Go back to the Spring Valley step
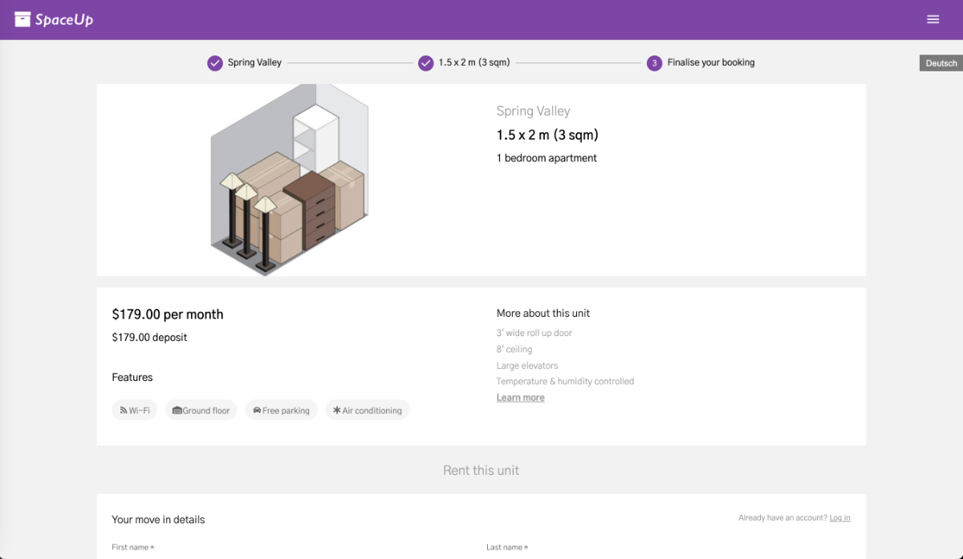 coord(254,63)
